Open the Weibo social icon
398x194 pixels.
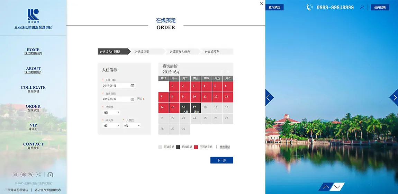click(16, 175)
